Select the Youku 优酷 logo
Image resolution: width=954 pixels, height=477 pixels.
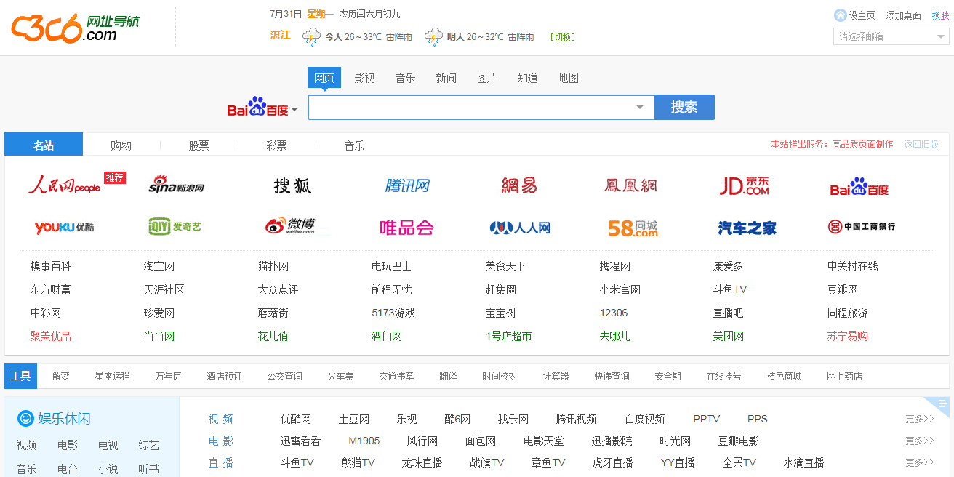pyautogui.click(x=65, y=227)
